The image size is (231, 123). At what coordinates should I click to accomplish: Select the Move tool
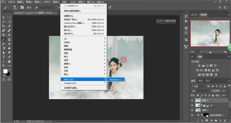pos(4,18)
